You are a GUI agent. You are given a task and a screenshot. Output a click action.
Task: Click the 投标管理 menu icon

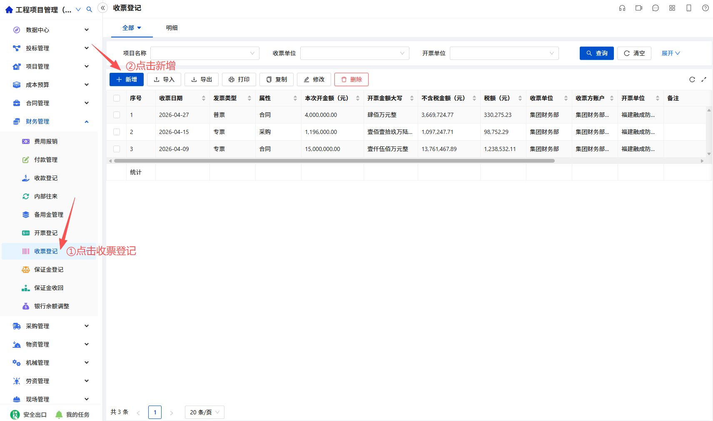(x=17, y=48)
